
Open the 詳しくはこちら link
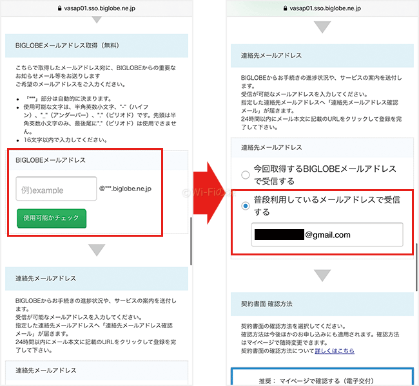point(335,351)
